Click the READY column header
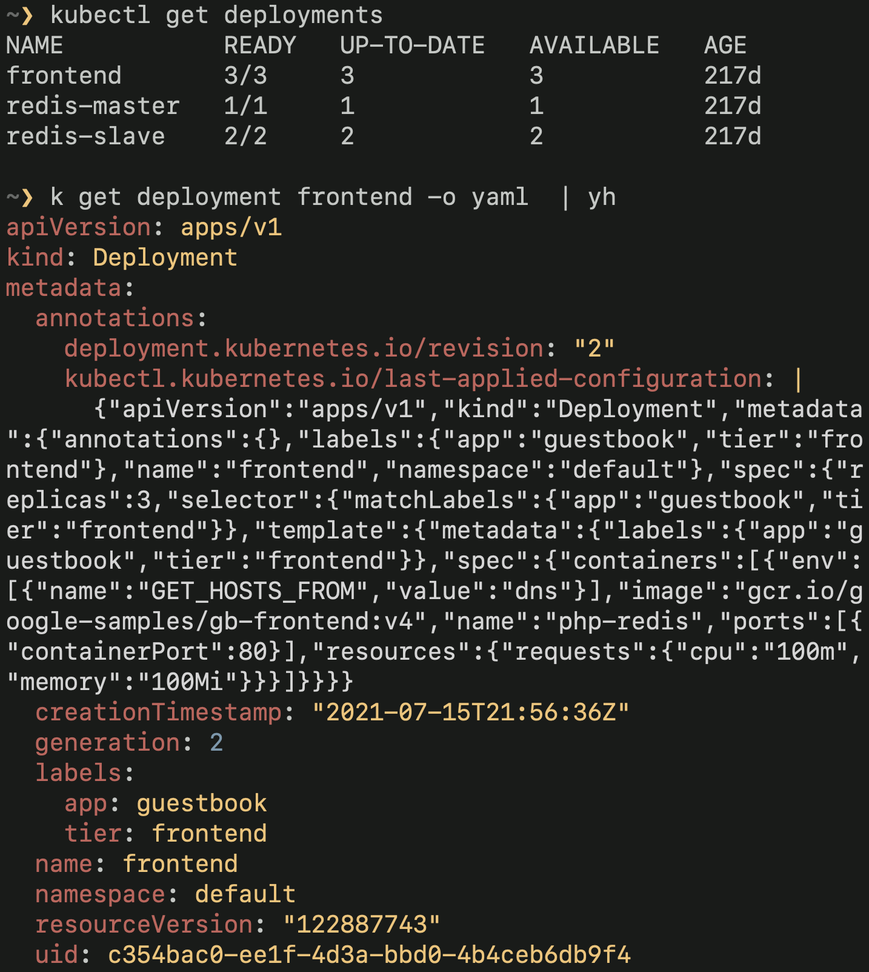The width and height of the screenshot is (869, 972). (260, 45)
